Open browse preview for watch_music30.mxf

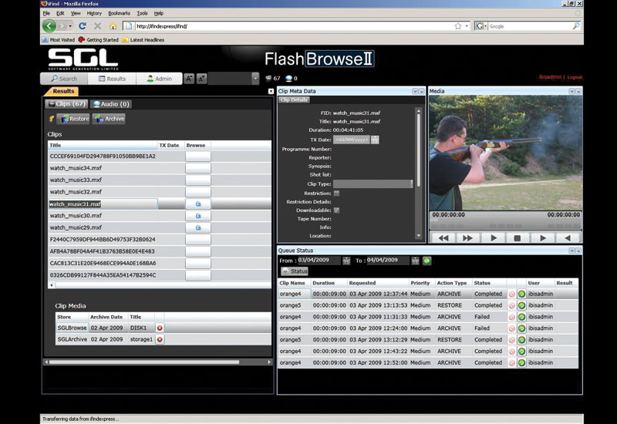(x=198, y=216)
